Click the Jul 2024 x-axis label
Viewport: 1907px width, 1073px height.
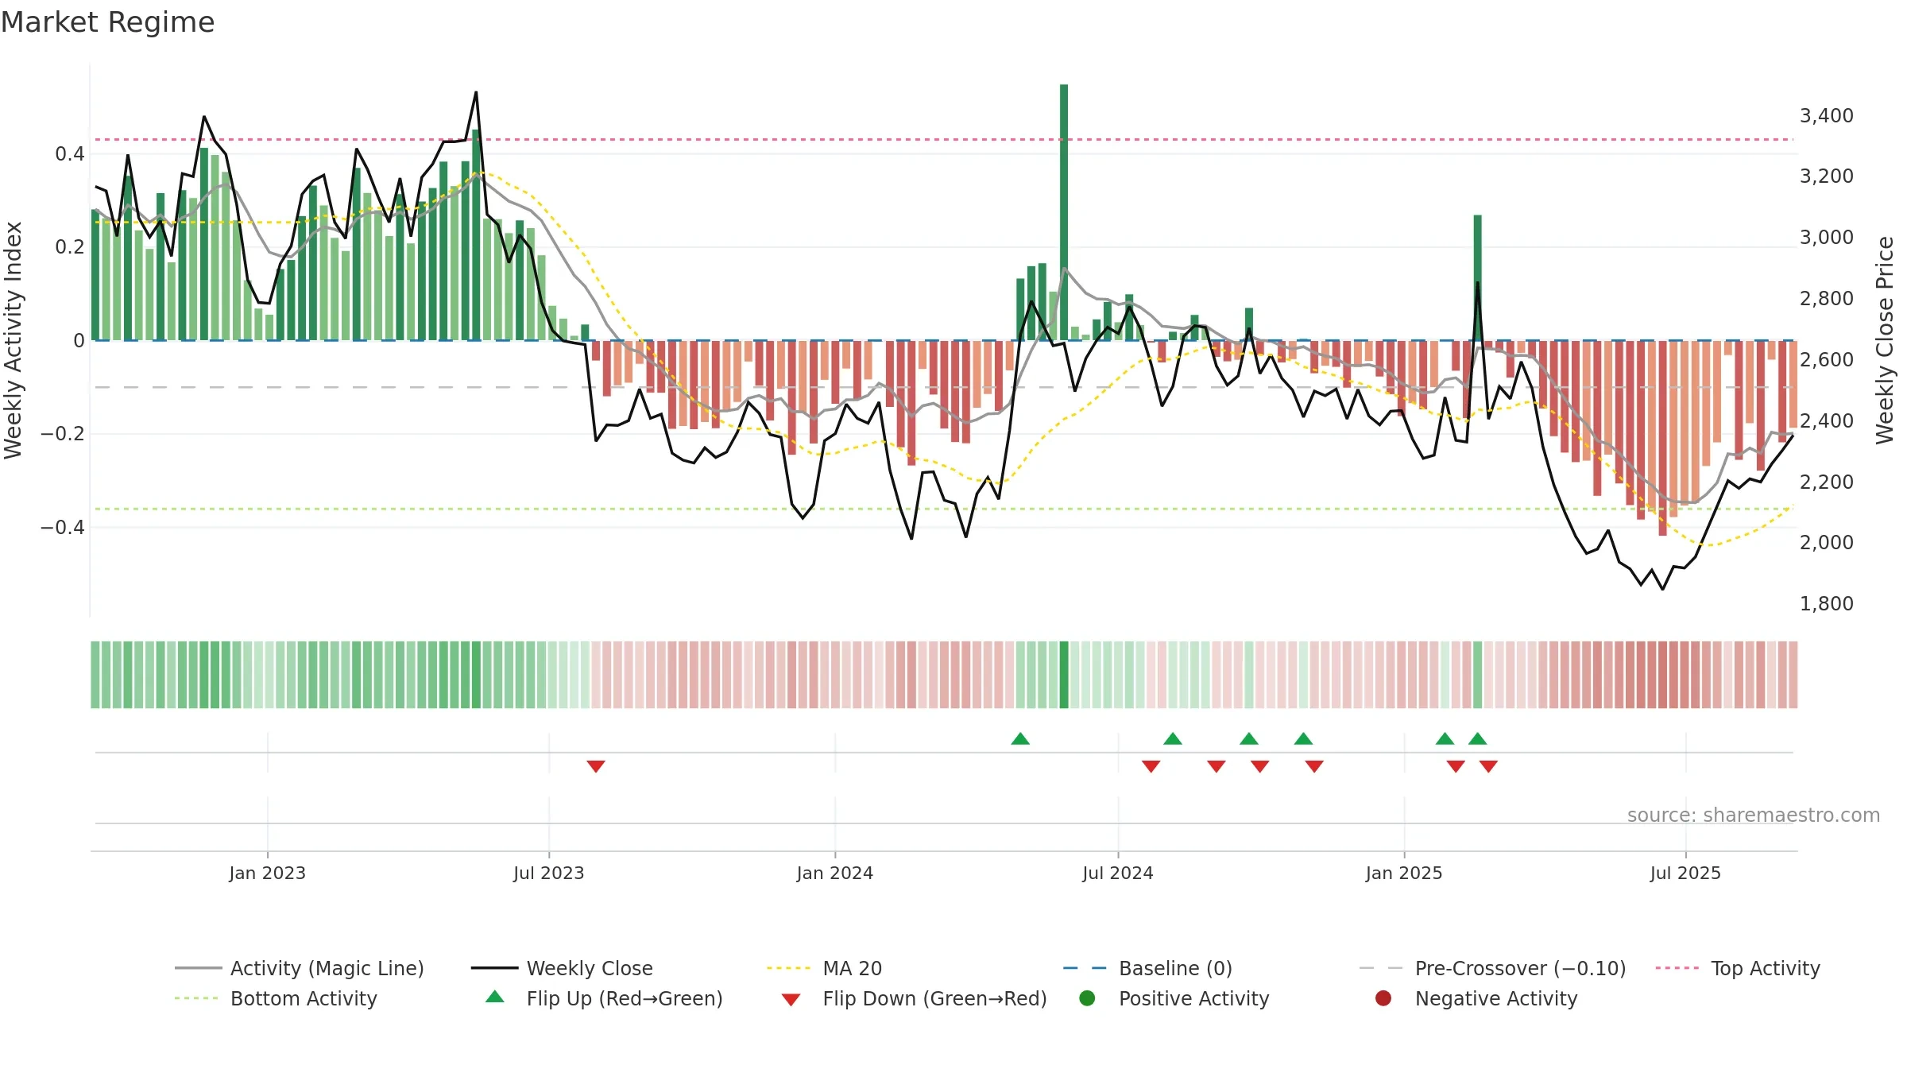1118,873
